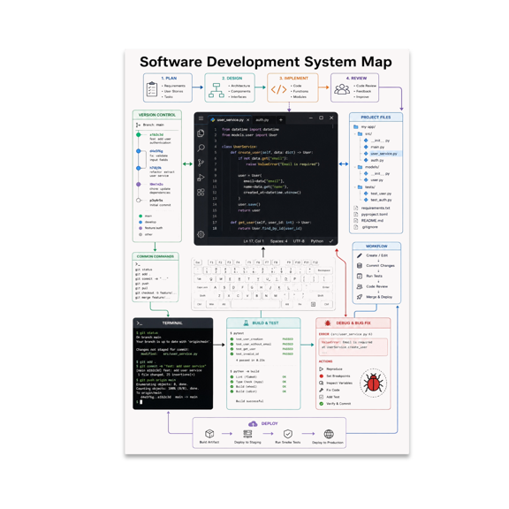Click the Search magnifier in editor sidebar
Image resolution: width=509 pixels, height=509 pixels.
click(201, 148)
